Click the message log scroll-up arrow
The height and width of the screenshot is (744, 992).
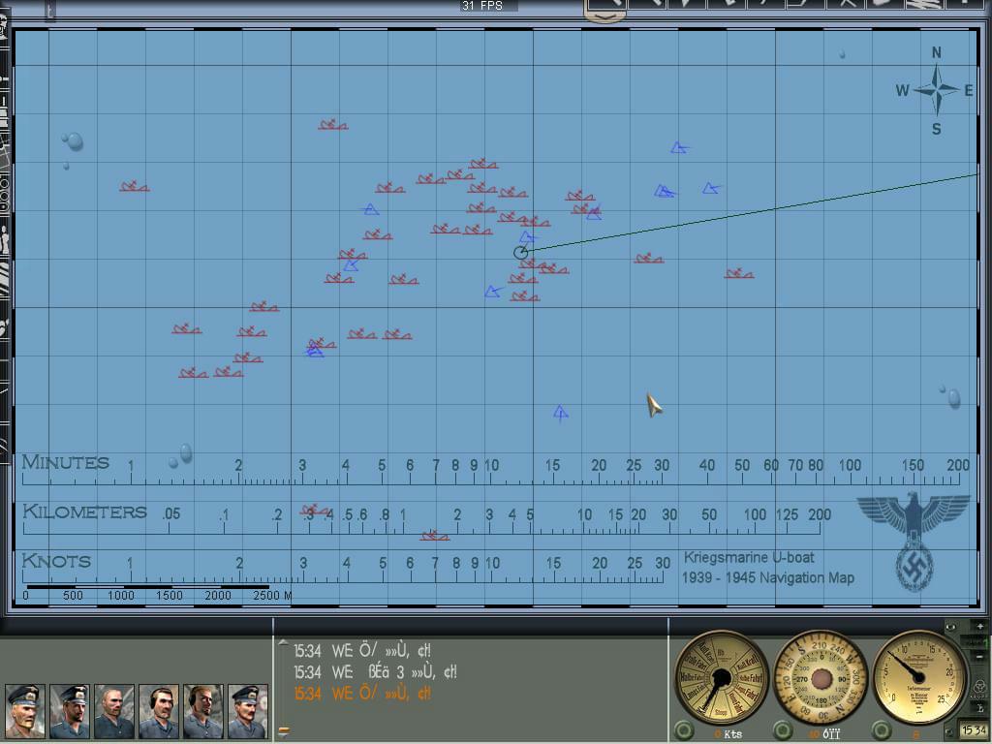click(282, 643)
